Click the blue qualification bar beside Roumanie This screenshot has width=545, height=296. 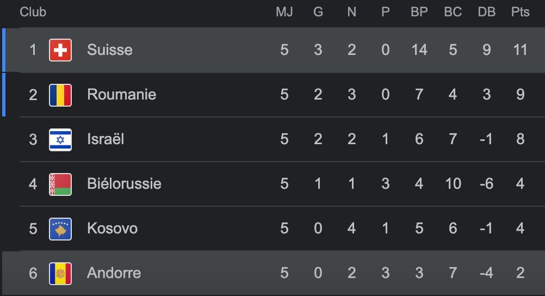[4, 95]
